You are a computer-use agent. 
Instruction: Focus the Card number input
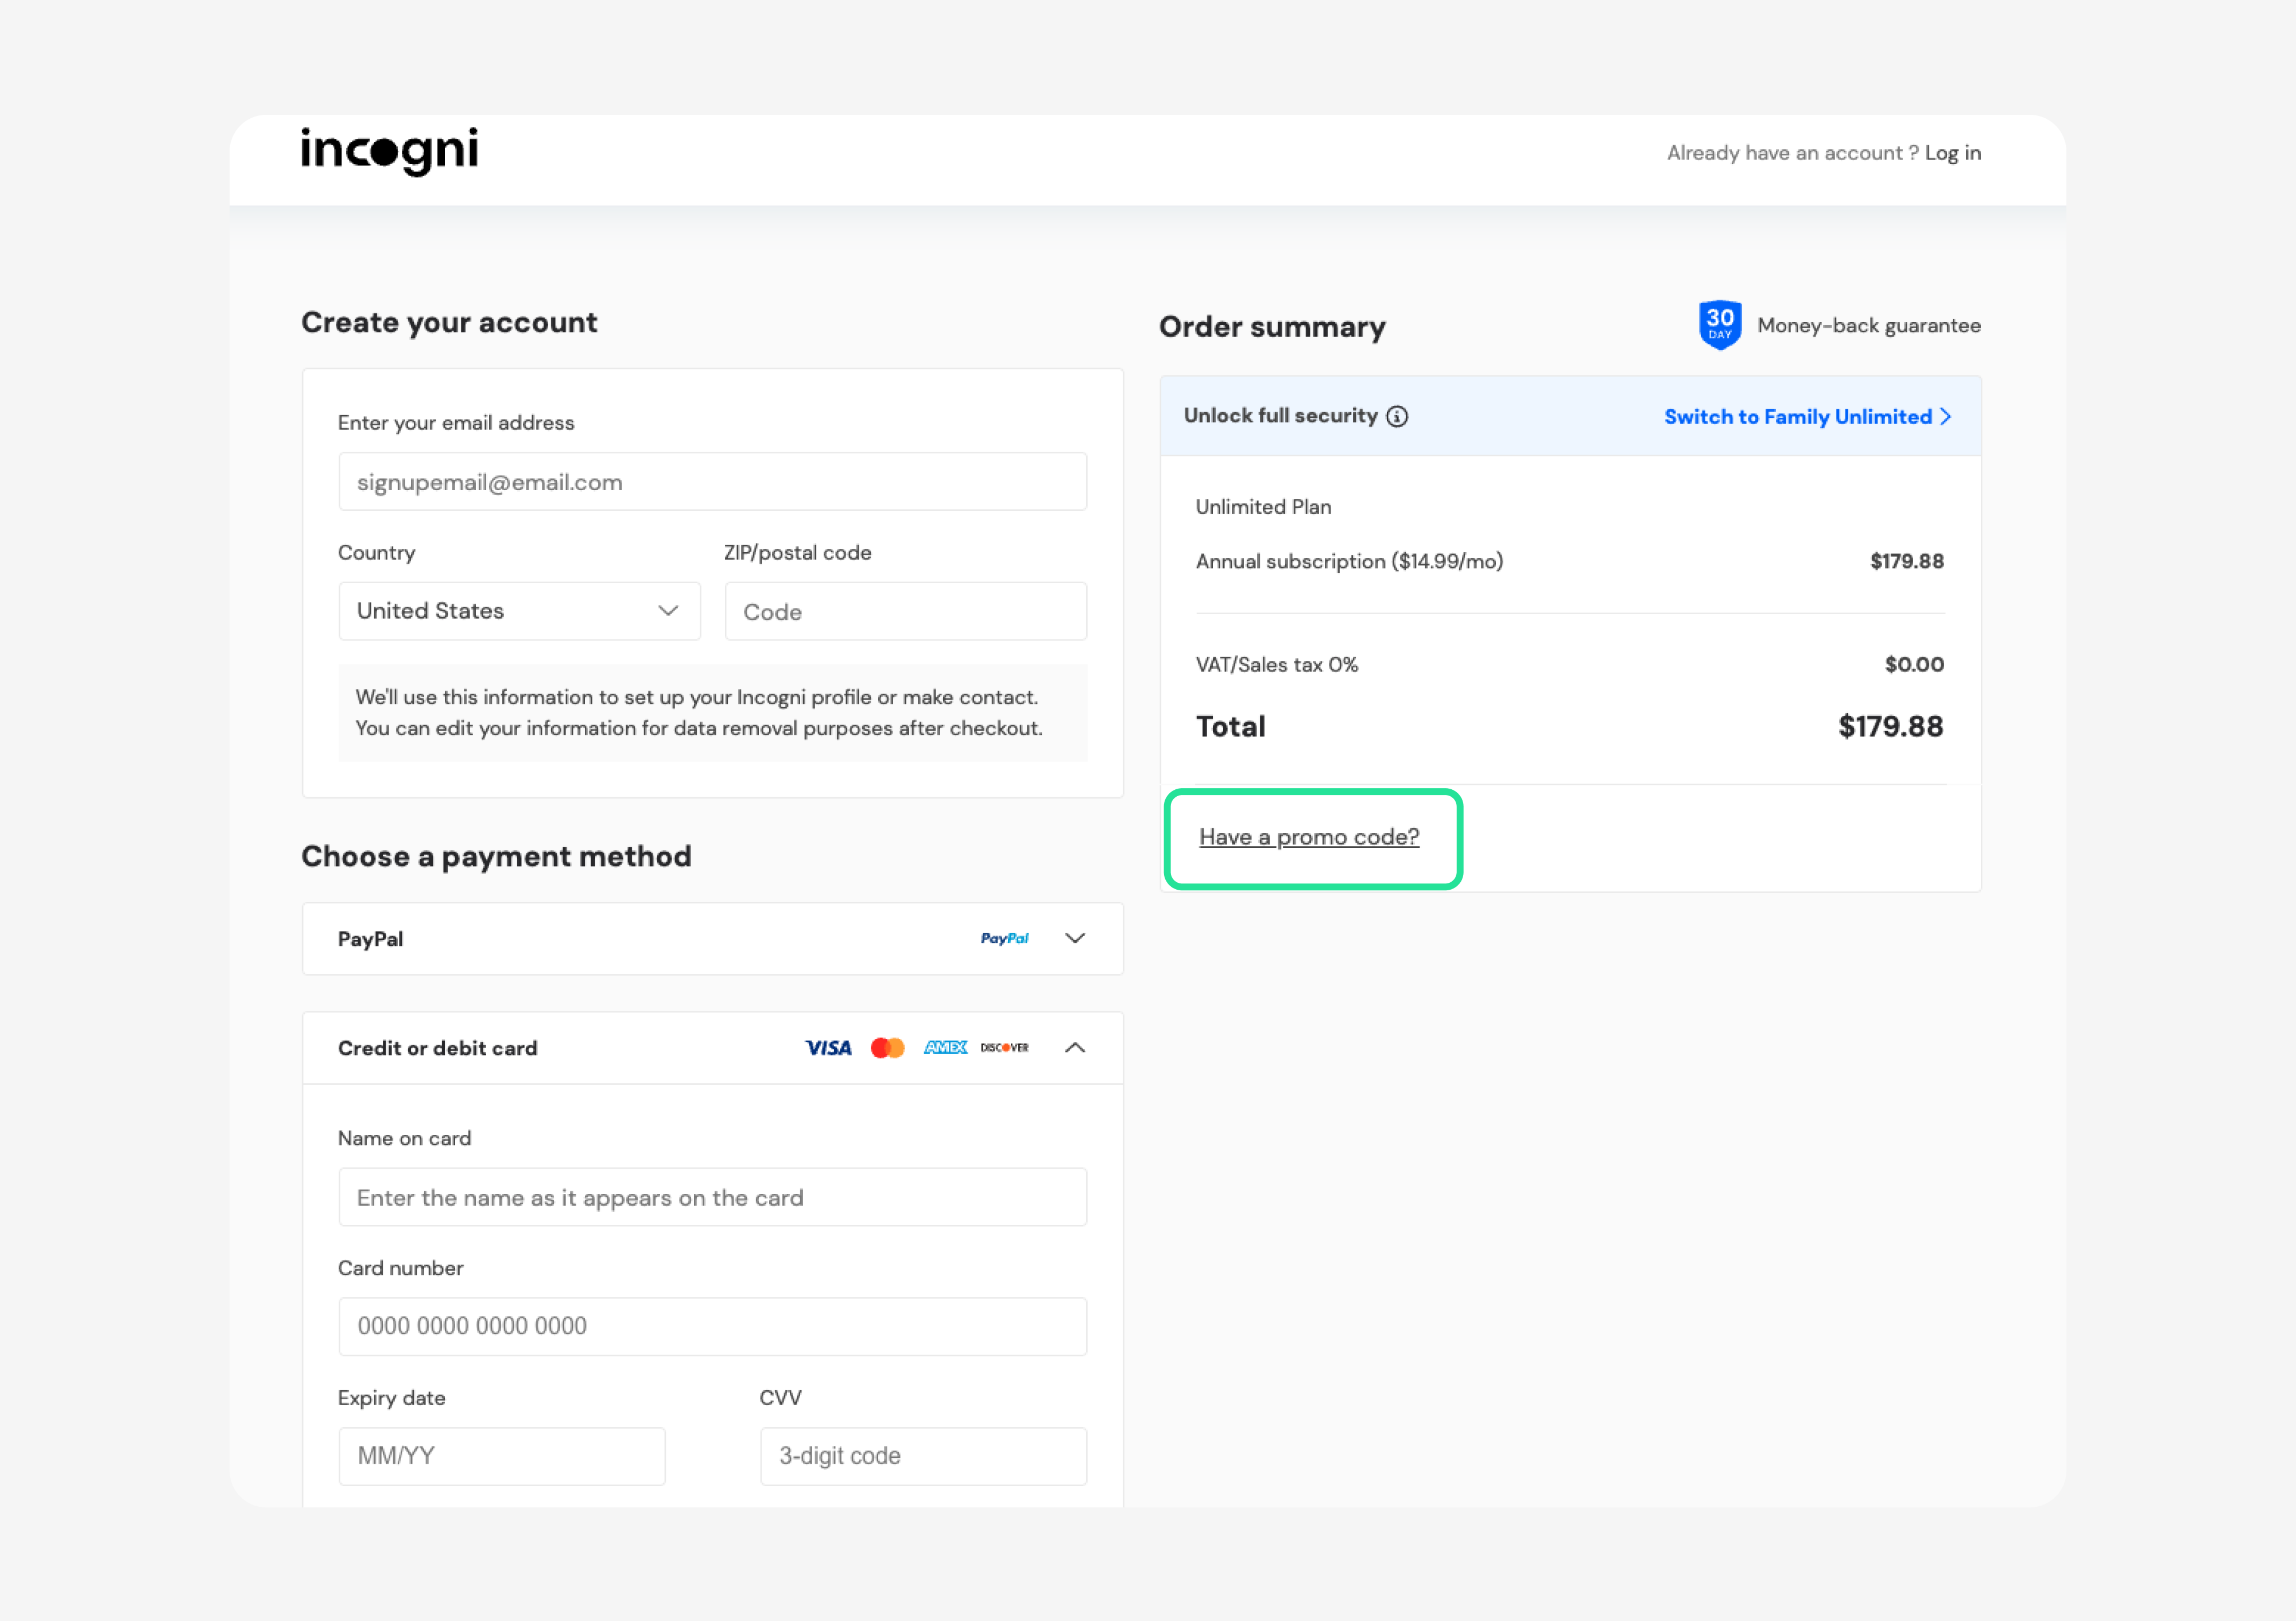[712, 1326]
